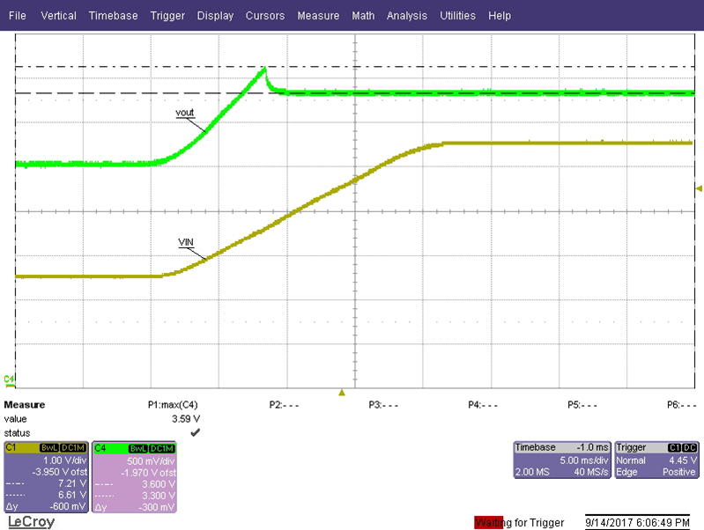This screenshot has height=530, width=704.
Task: Select the P5 measurement slot
Action: coord(582,405)
